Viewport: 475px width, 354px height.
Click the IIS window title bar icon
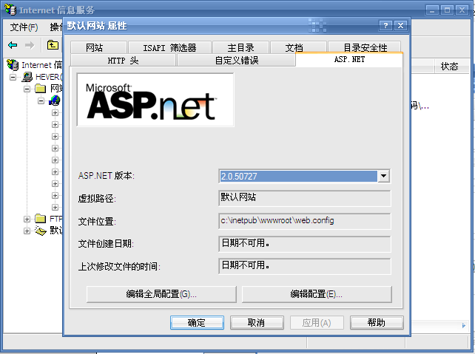point(10,10)
